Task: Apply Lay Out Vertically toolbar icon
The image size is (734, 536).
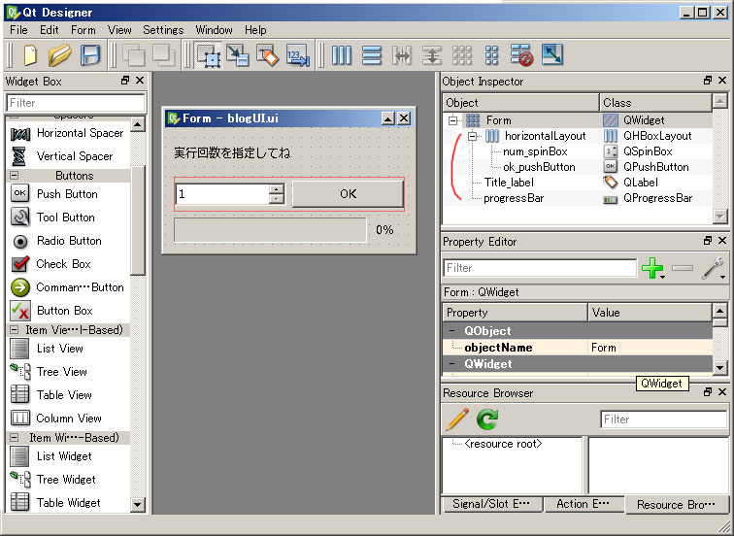Action: [x=372, y=55]
